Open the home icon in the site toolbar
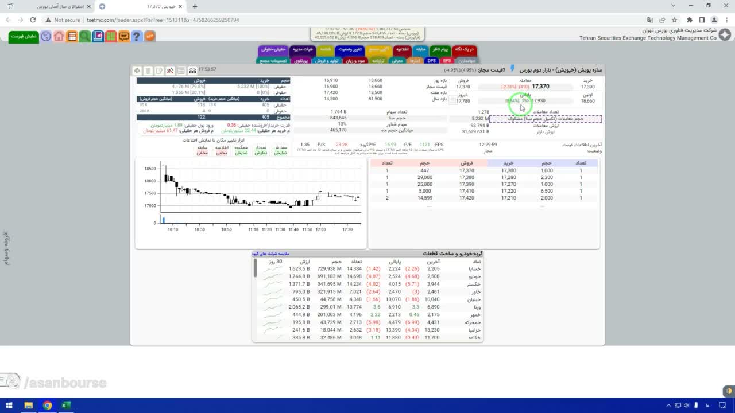The width and height of the screenshot is (735, 413). tap(59, 36)
